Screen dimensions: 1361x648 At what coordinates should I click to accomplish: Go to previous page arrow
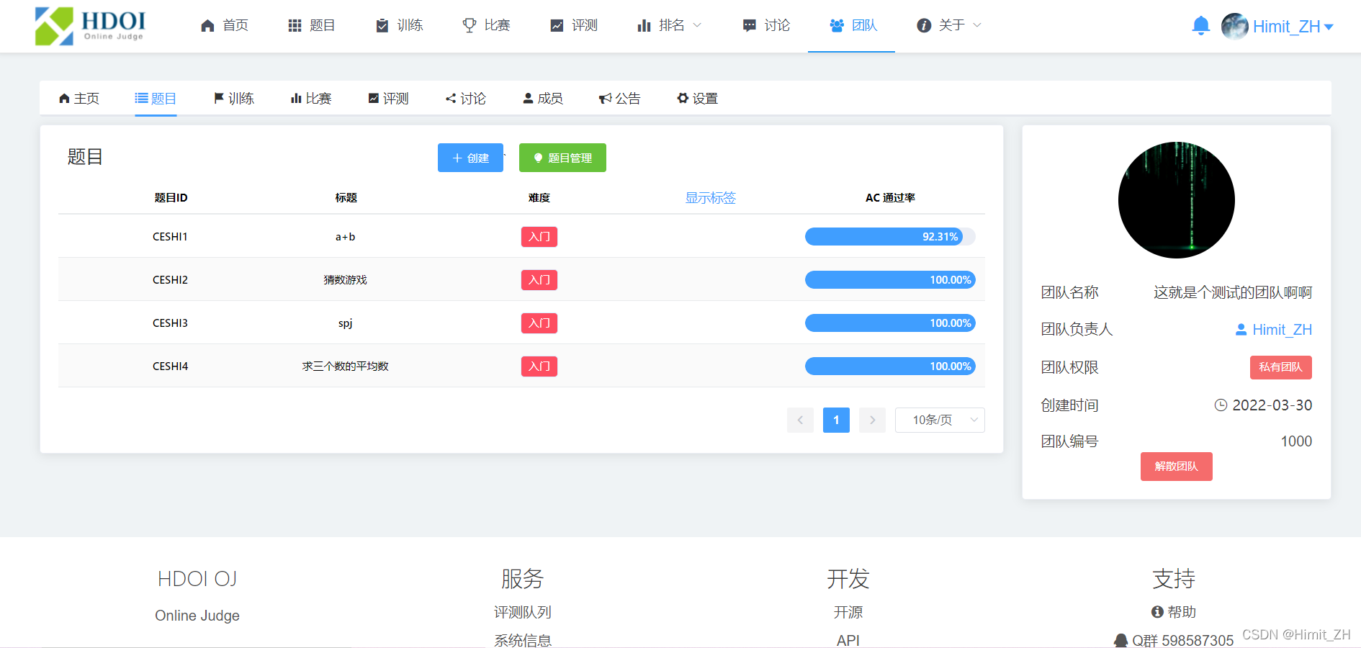coord(800,420)
